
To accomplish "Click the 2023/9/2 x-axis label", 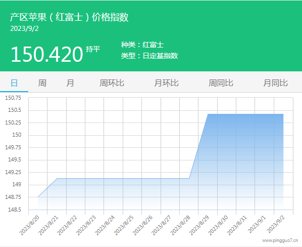I will [276, 224].
